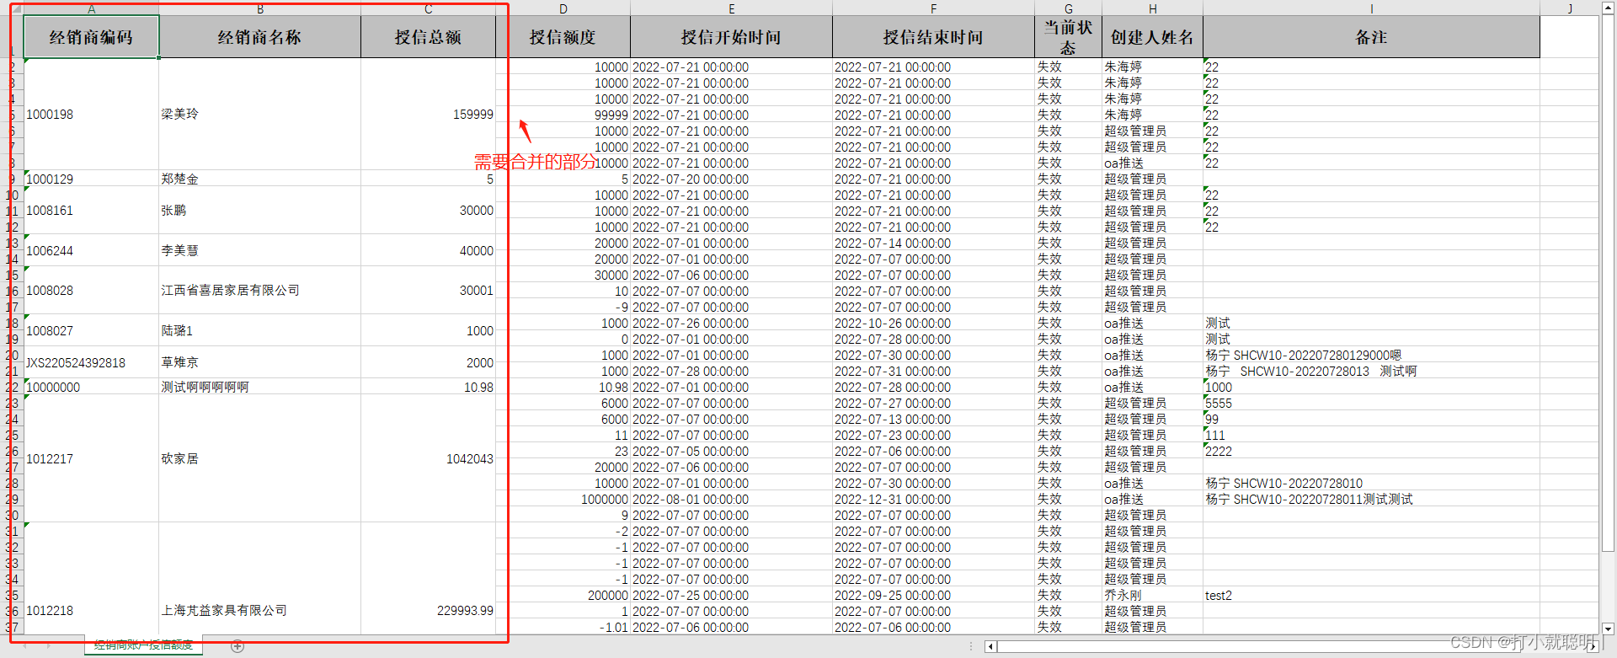Select the total credit cell 30001

click(428, 291)
